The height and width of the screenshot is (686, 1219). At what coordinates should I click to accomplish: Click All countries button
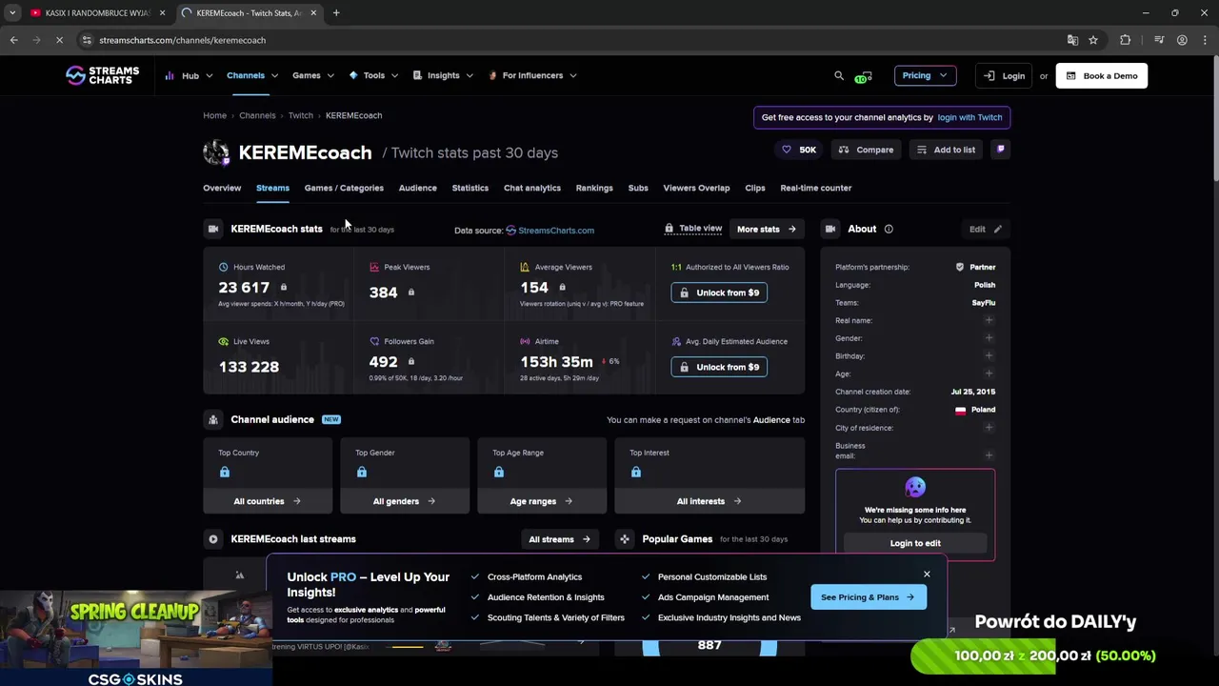[267, 501]
